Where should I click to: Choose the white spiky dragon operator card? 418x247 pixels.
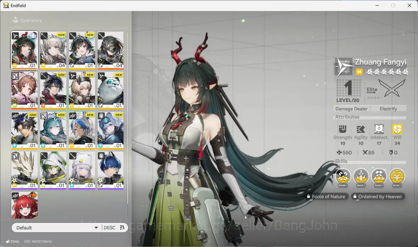point(24,170)
